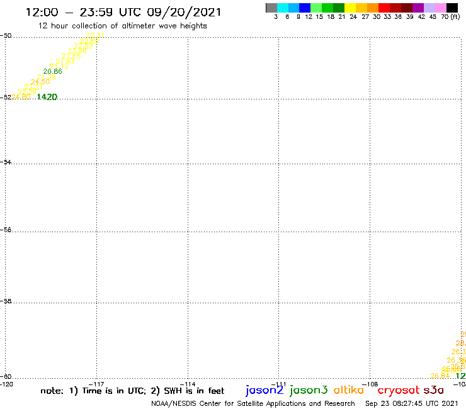The width and height of the screenshot is (466, 409).
Task: Click the cyan swatch in the legend
Action: click(283, 8)
